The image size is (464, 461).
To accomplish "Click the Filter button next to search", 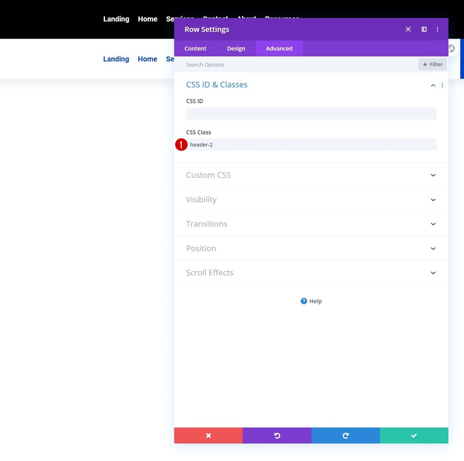I will click(x=432, y=64).
